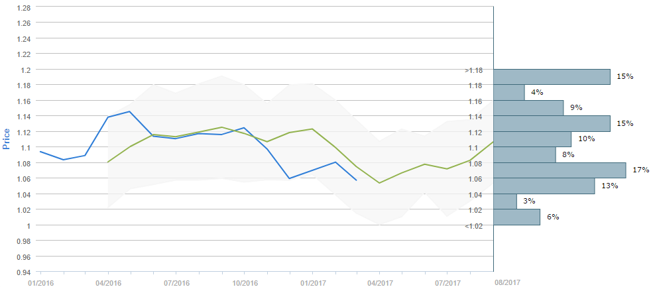Click the 10% histogram bar

(x=532, y=139)
